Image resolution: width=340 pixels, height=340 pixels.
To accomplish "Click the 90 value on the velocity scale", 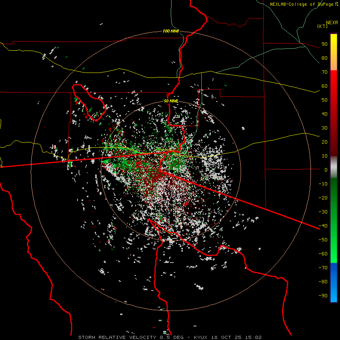I will pyautogui.click(x=325, y=44).
